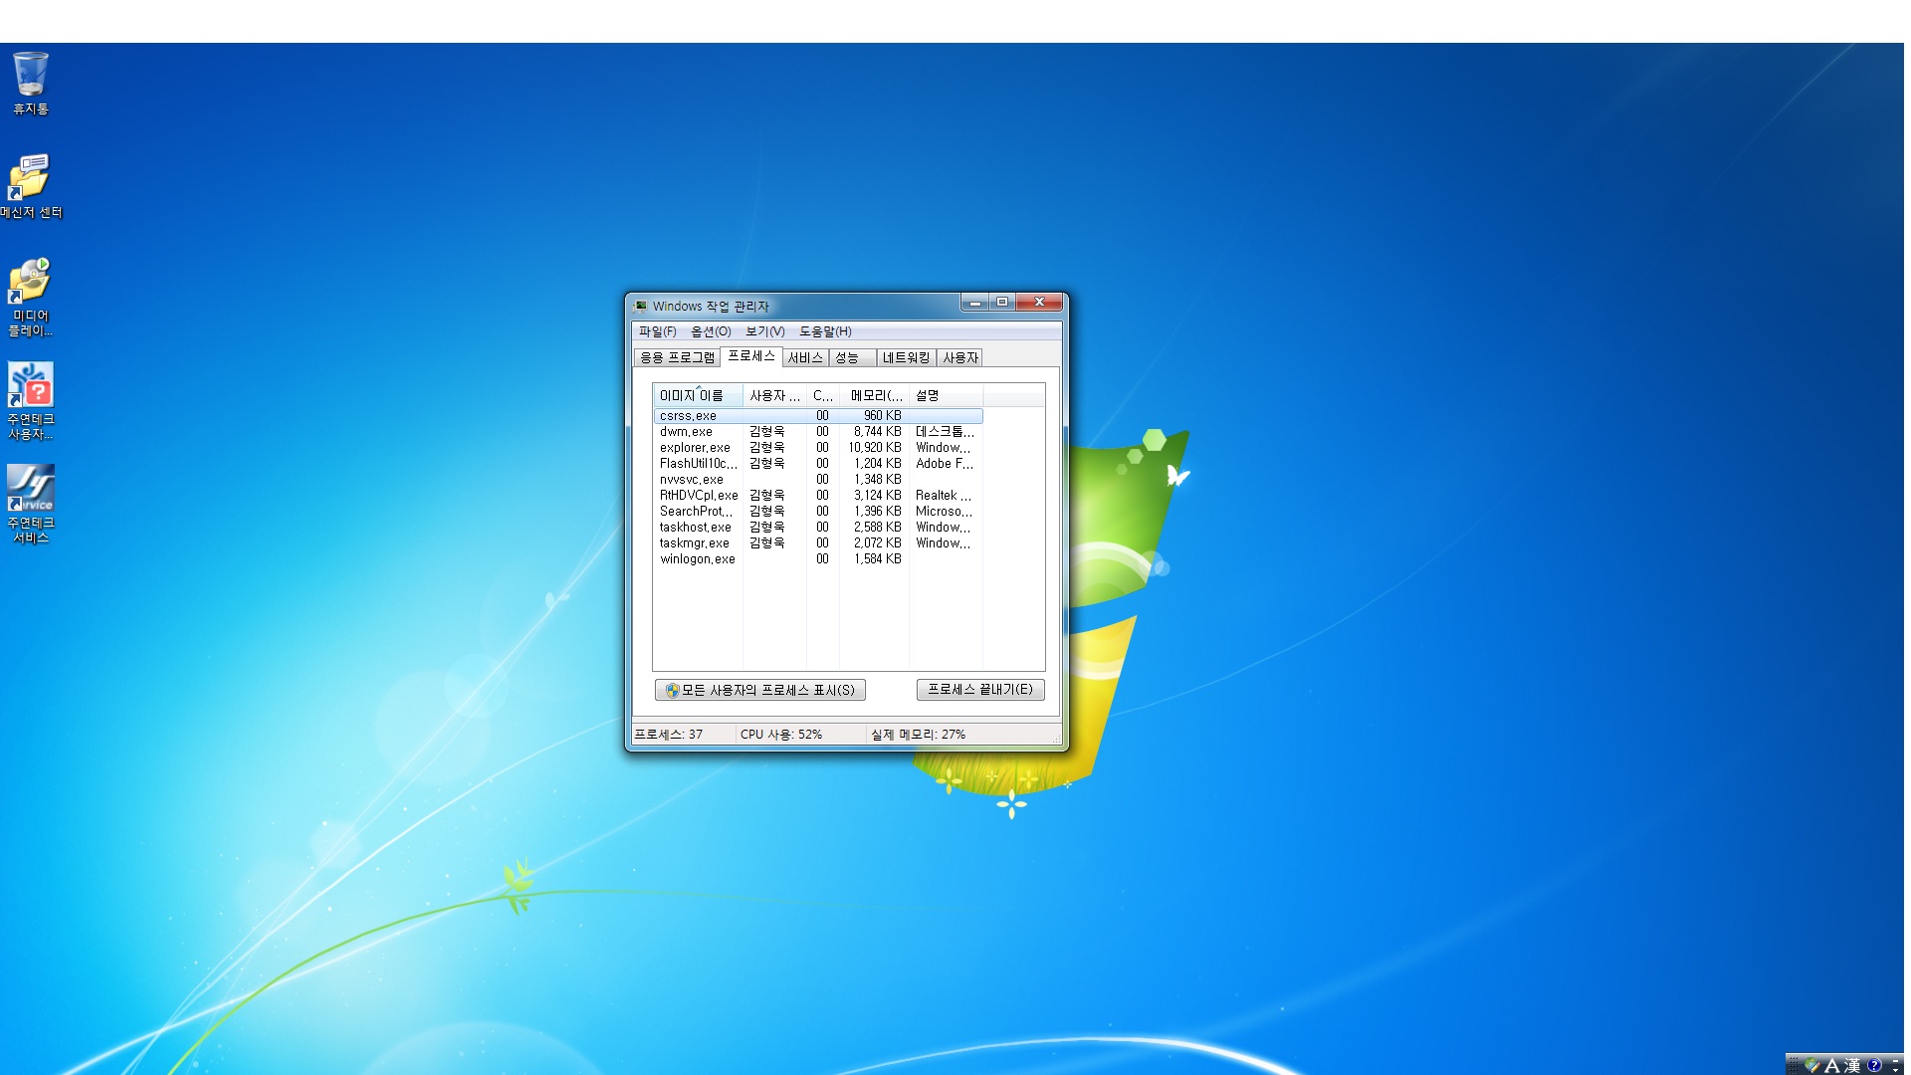Select the winlogon.exe process row
Image resolution: width=1911 pixels, height=1075 pixels.
818,559
